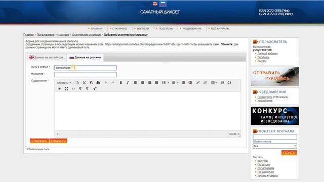Screen dimensions: 324x182
Task: Click the spellcheck checkmark icon
Action: click(95, 89)
